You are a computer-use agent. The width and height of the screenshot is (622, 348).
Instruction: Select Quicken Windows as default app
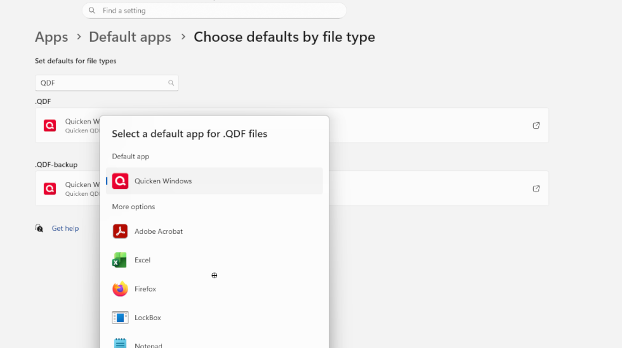click(215, 181)
